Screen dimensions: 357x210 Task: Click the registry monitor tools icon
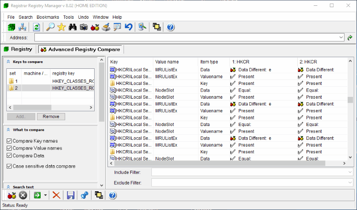142,27
